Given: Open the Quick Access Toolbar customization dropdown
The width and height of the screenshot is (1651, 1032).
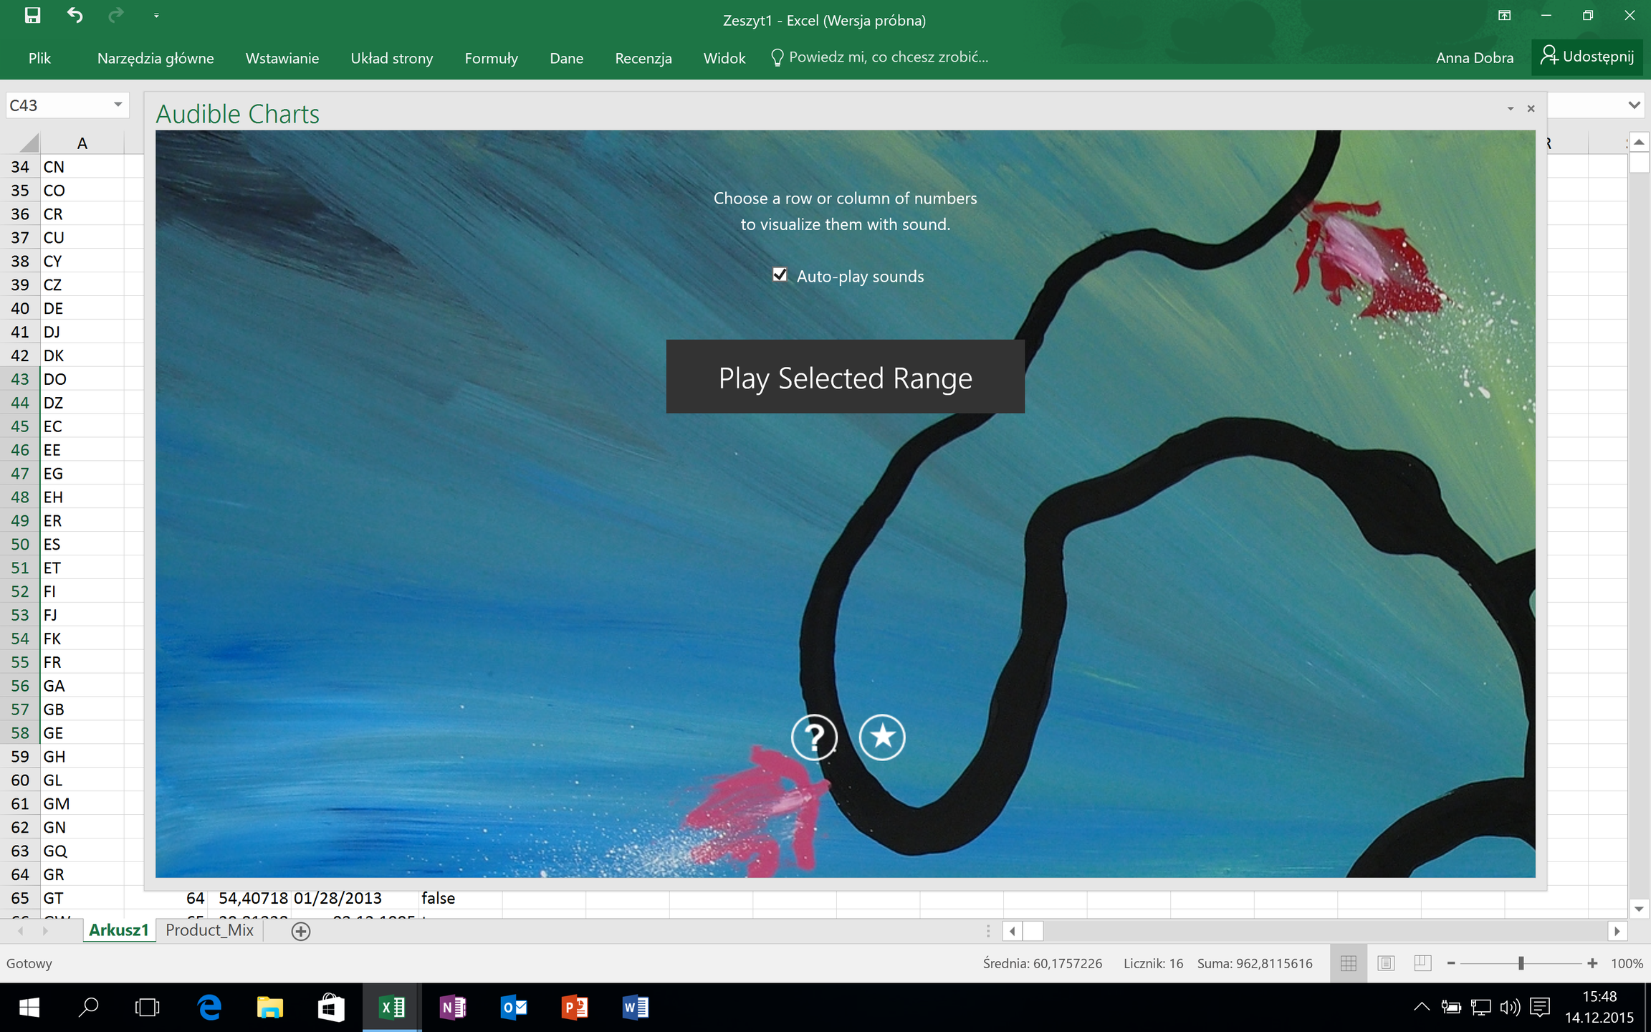Looking at the screenshot, I should (155, 15).
